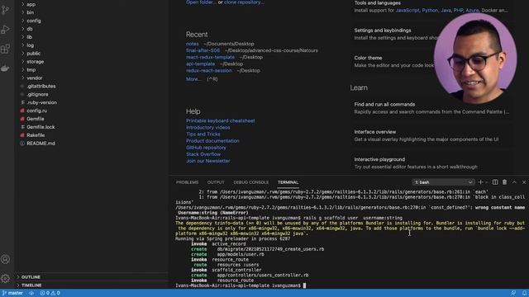
Task: Expand the app folder
Action: (x=31, y=4)
